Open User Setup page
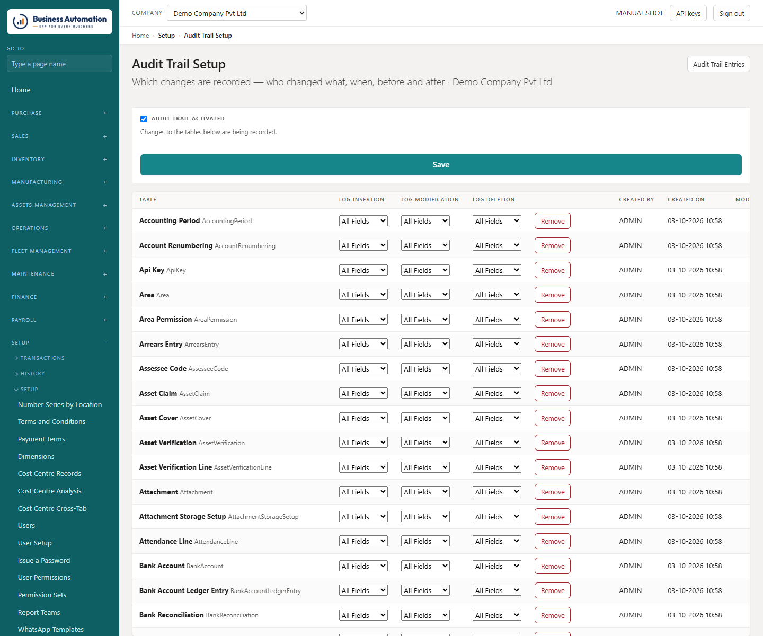Image resolution: width=763 pixels, height=636 pixels. tap(35, 543)
